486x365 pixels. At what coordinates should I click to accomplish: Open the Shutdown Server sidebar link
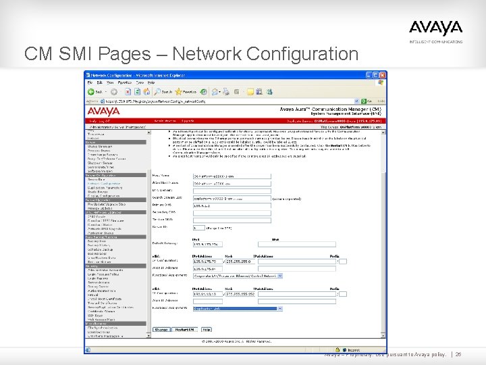point(100,163)
